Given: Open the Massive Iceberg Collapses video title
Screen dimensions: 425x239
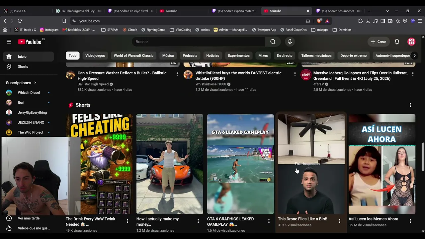Looking at the screenshot, I should [x=360, y=76].
